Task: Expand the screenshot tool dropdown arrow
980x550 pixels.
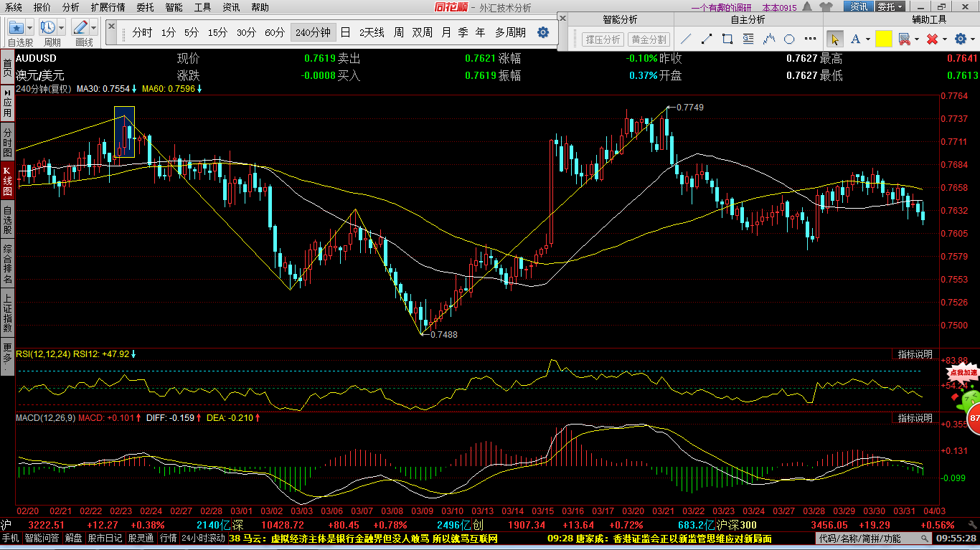Action: click(916, 39)
